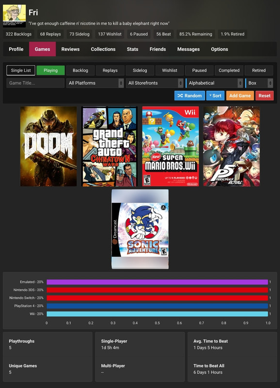Click the Emulated - 20% chart label
The height and width of the screenshot is (388, 280).
(x=31, y=282)
